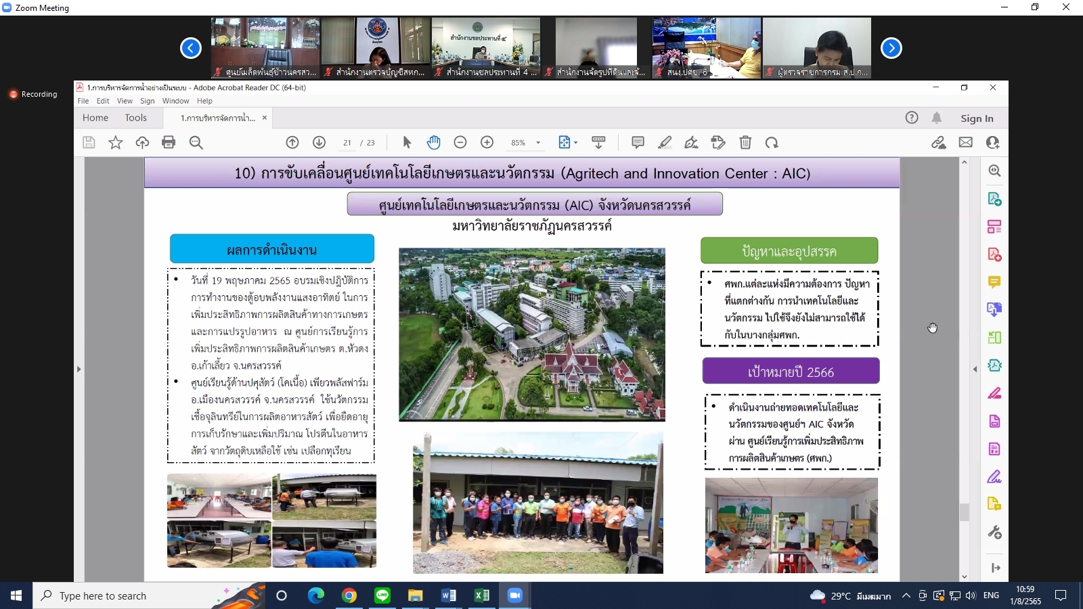Expand the left navigation pane arrow
Screen dimensions: 1083x609
(x=79, y=369)
